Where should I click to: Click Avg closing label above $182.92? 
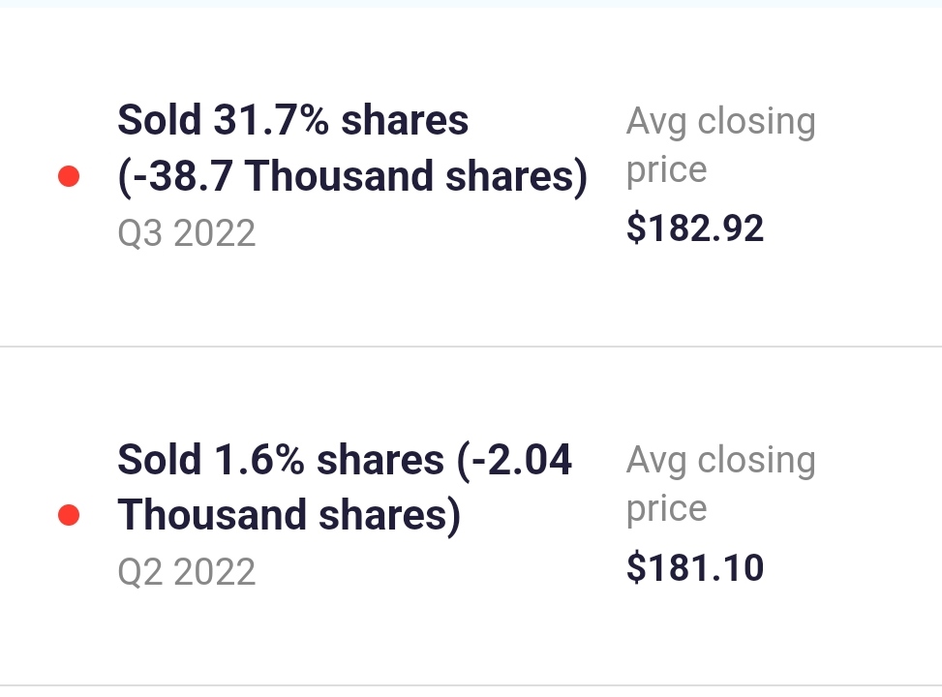pos(720,122)
